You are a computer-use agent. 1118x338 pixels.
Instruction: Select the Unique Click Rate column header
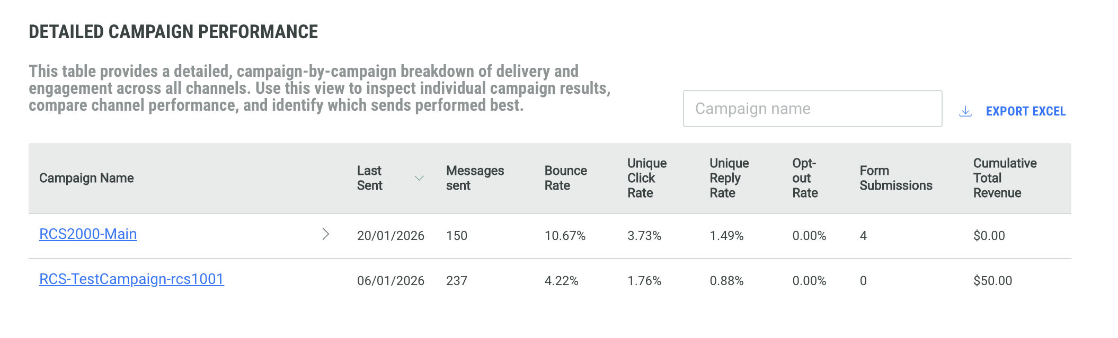click(x=646, y=178)
